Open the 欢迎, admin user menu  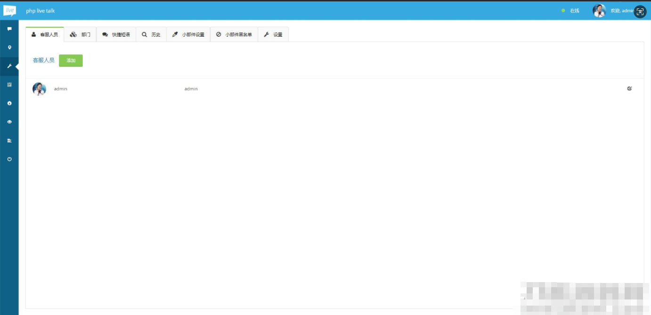pos(621,11)
